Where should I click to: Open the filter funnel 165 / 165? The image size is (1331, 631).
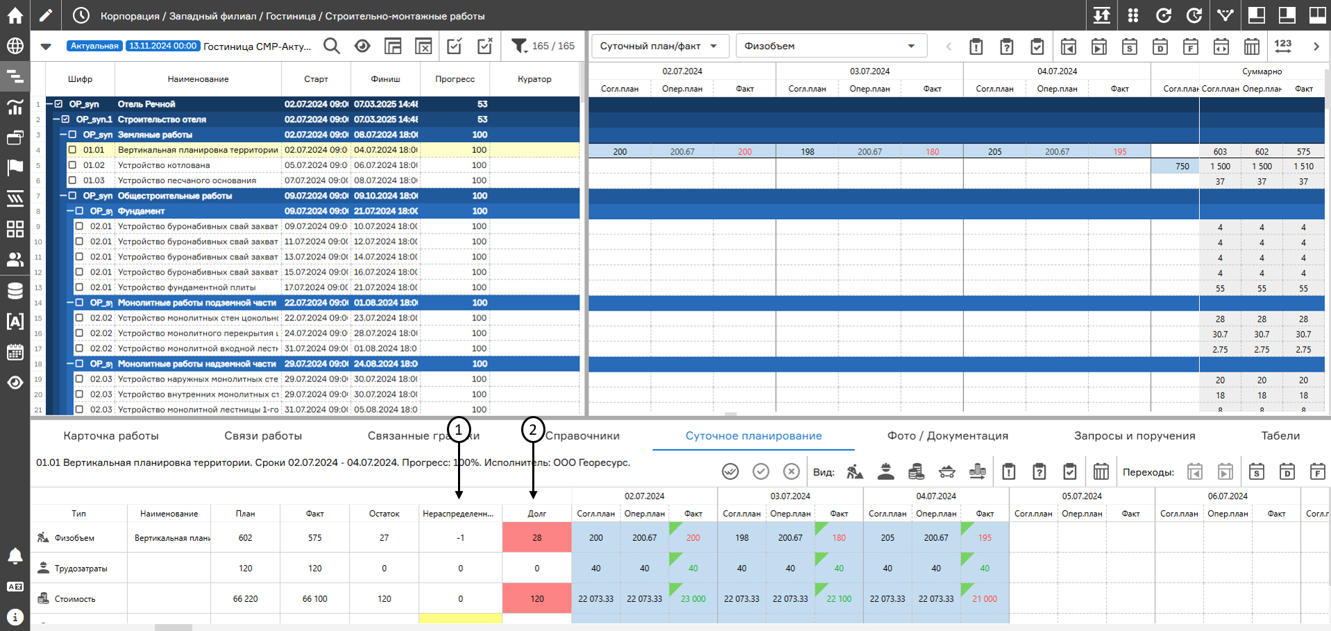pos(543,46)
